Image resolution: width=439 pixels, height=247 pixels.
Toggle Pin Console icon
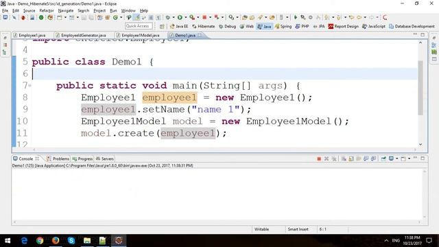383,158
